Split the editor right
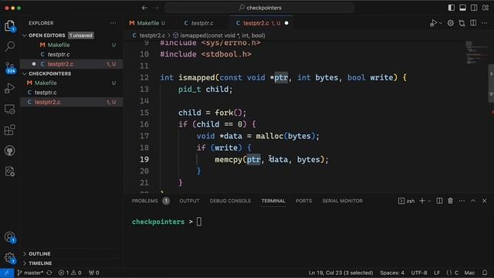494x278 pixels. click(473, 23)
